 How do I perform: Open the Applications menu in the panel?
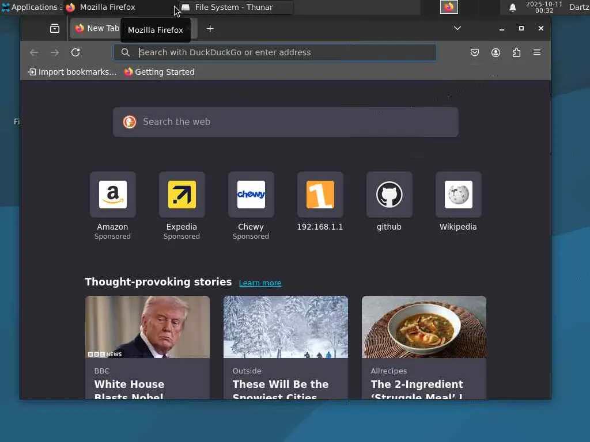point(32,7)
